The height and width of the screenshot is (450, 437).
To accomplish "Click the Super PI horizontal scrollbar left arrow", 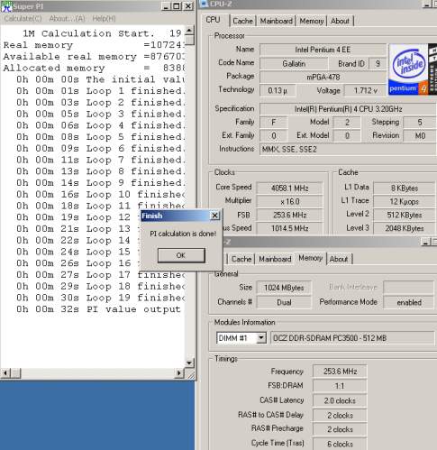I will tap(5, 373).
